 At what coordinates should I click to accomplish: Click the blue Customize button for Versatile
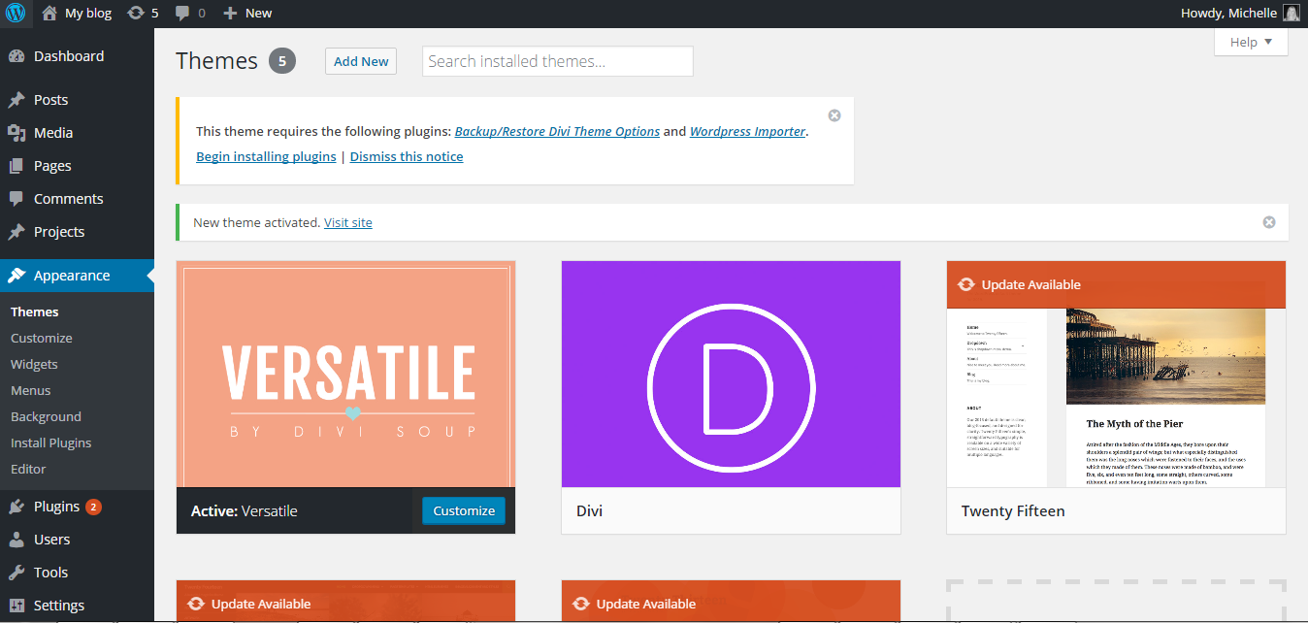point(464,510)
